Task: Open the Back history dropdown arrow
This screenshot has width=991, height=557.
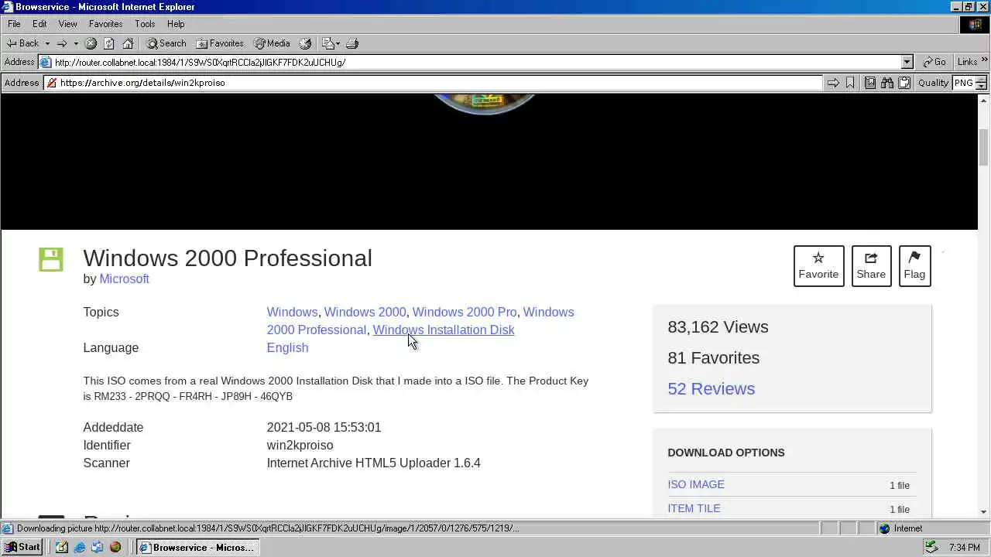Action: pos(47,43)
